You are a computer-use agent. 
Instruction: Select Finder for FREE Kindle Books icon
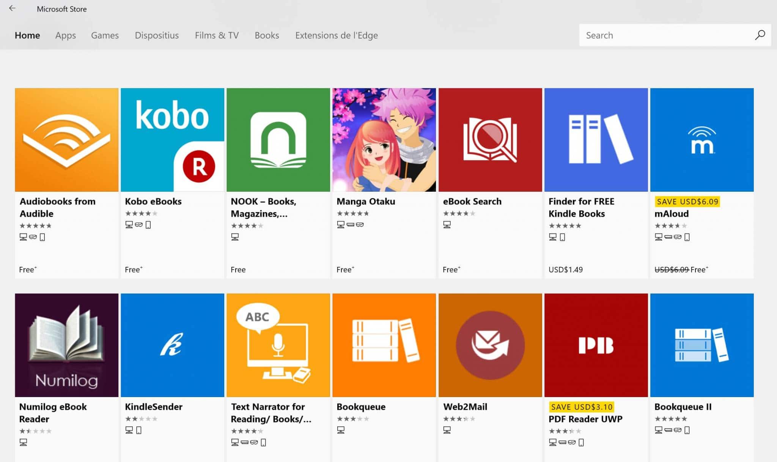(x=596, y=140)
